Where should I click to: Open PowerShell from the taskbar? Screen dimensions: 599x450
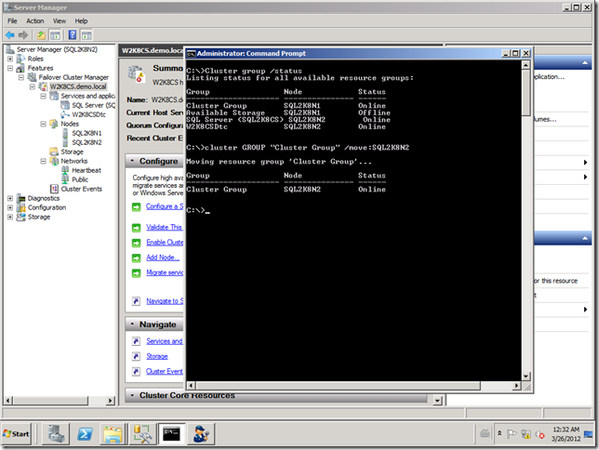click(x=85, y=434)
